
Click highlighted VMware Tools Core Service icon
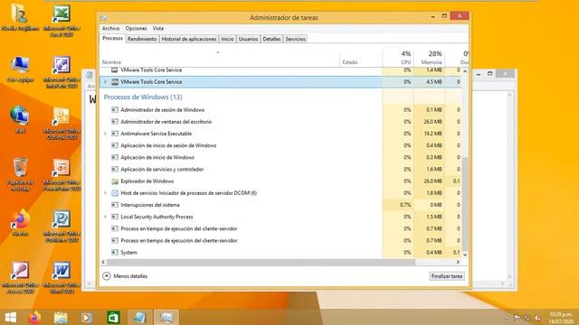pyautogui.click(x=115, y=82)
